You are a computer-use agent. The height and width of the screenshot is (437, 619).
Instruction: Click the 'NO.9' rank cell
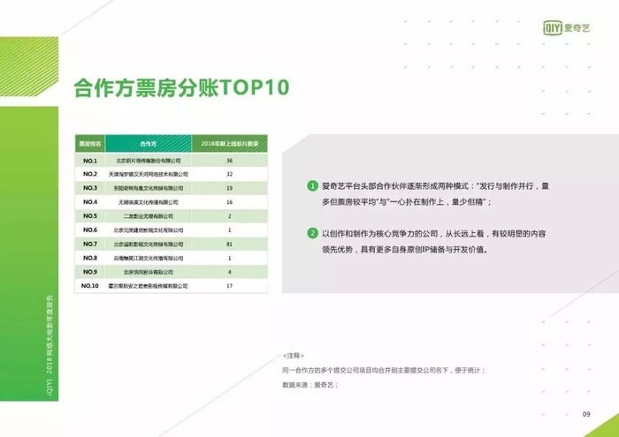(90, 272)
